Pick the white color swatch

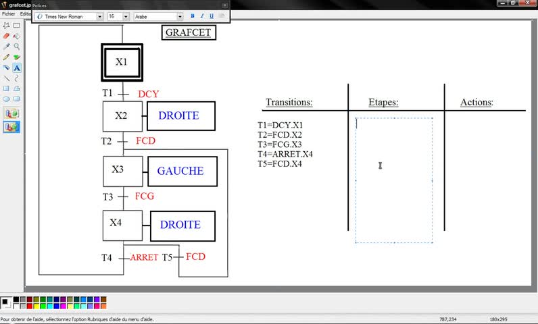pos(16,306)
